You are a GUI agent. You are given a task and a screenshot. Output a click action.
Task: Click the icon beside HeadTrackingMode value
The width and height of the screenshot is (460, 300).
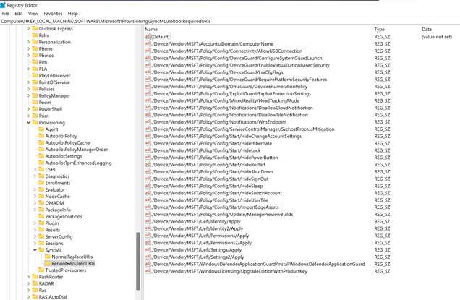pos(148,100)
